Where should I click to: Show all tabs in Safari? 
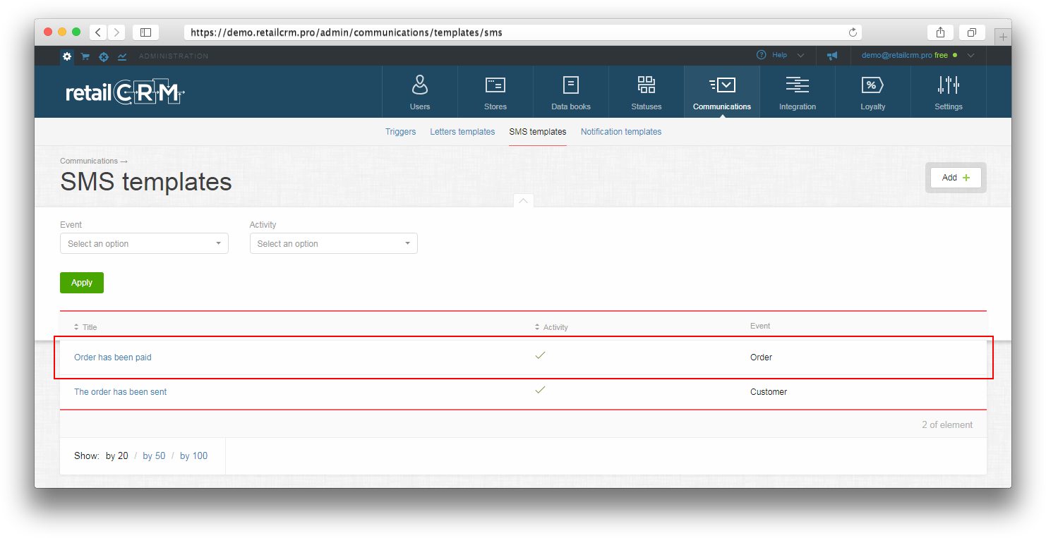click(x=972, y=32)
